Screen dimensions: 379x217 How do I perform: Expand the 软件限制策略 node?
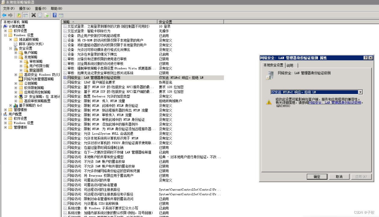16,88
